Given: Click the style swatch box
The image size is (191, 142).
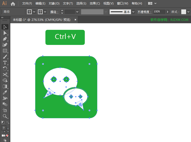Looking at the screenshot, I should point(184,12).
